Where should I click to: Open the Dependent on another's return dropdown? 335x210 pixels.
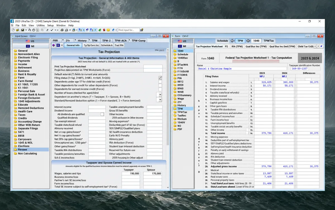(160, 95)
